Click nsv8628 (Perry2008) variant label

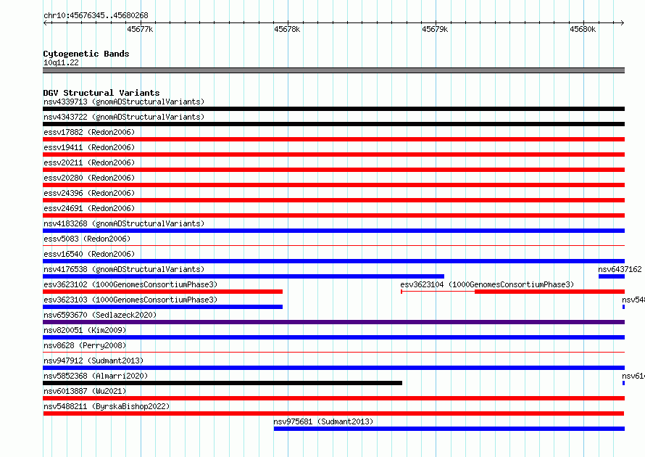pos(85,345)
